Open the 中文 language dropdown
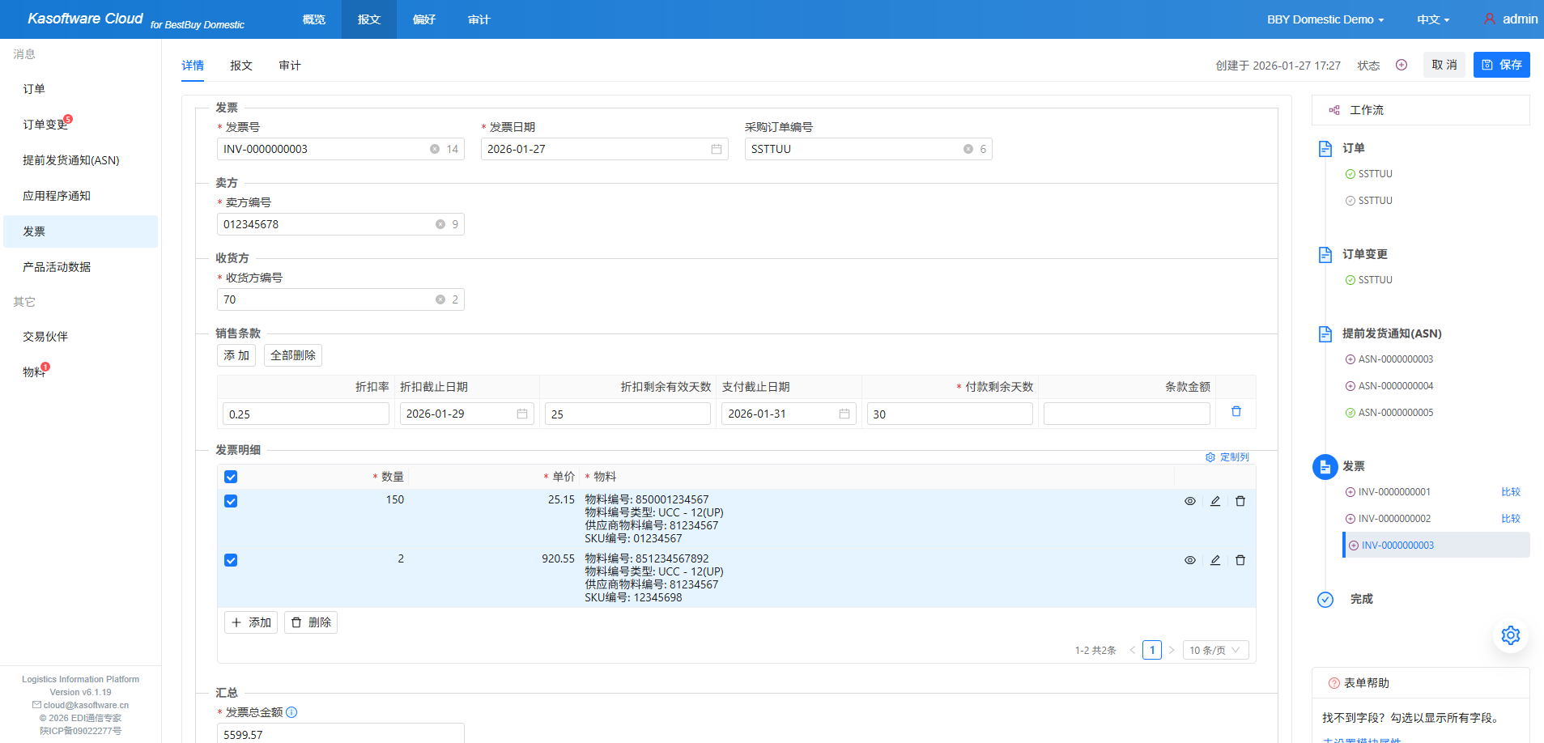 click(x=1432, y=19)
